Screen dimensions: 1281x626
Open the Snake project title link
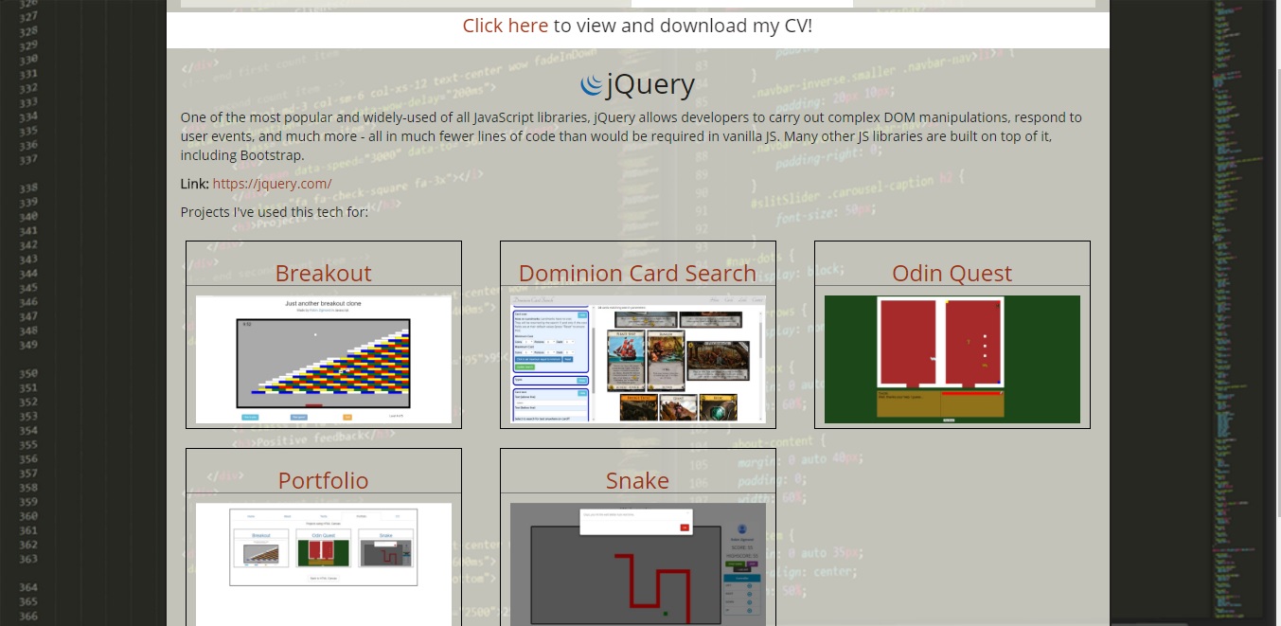[x=637, y=480]
